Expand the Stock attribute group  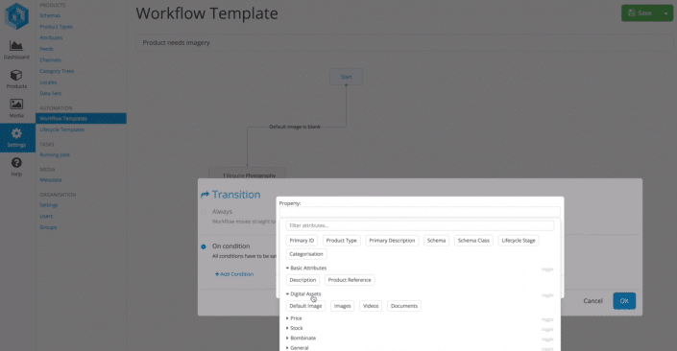(x=295, y=328)
